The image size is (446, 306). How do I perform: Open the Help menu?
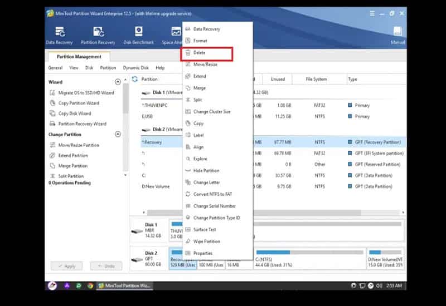[x=160, y=68]
